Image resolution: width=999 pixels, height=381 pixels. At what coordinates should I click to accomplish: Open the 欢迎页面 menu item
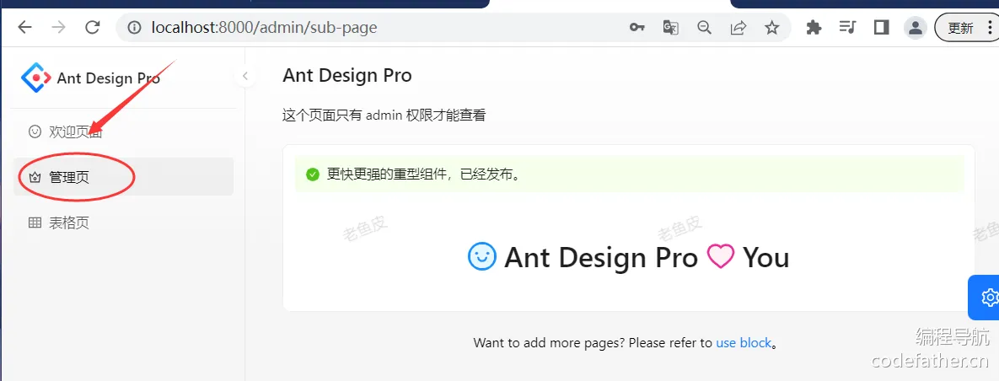coord(124,131)
